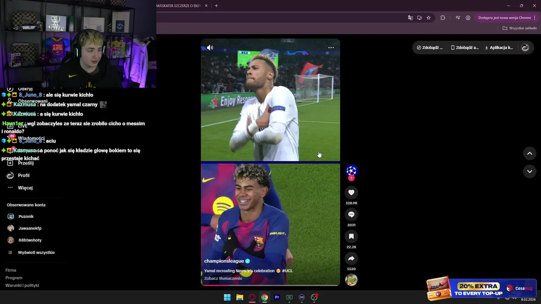The image size is (541, 304).
Task: Open the championsleague username link
Action: 224,261
